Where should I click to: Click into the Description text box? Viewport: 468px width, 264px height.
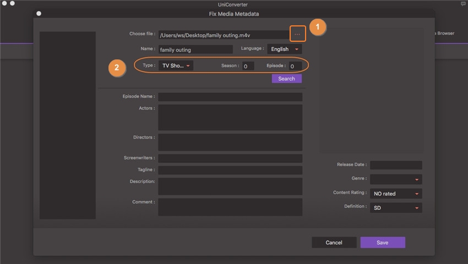tap(230, 186)
